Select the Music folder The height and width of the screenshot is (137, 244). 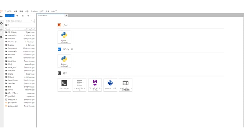pyautogui.click(x=20, y=64)
